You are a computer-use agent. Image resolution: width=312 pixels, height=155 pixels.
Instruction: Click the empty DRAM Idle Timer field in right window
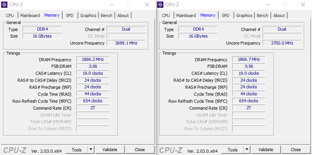249,115
